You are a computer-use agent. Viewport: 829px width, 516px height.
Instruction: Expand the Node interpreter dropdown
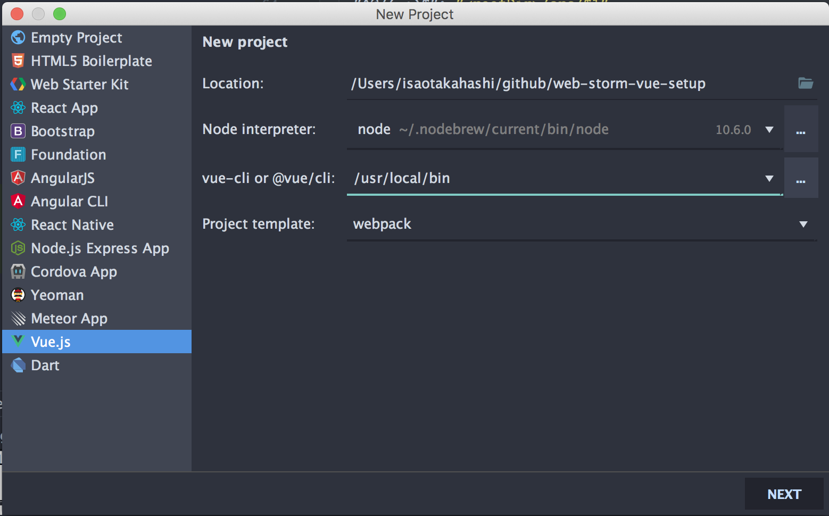(x=769, y=129)
